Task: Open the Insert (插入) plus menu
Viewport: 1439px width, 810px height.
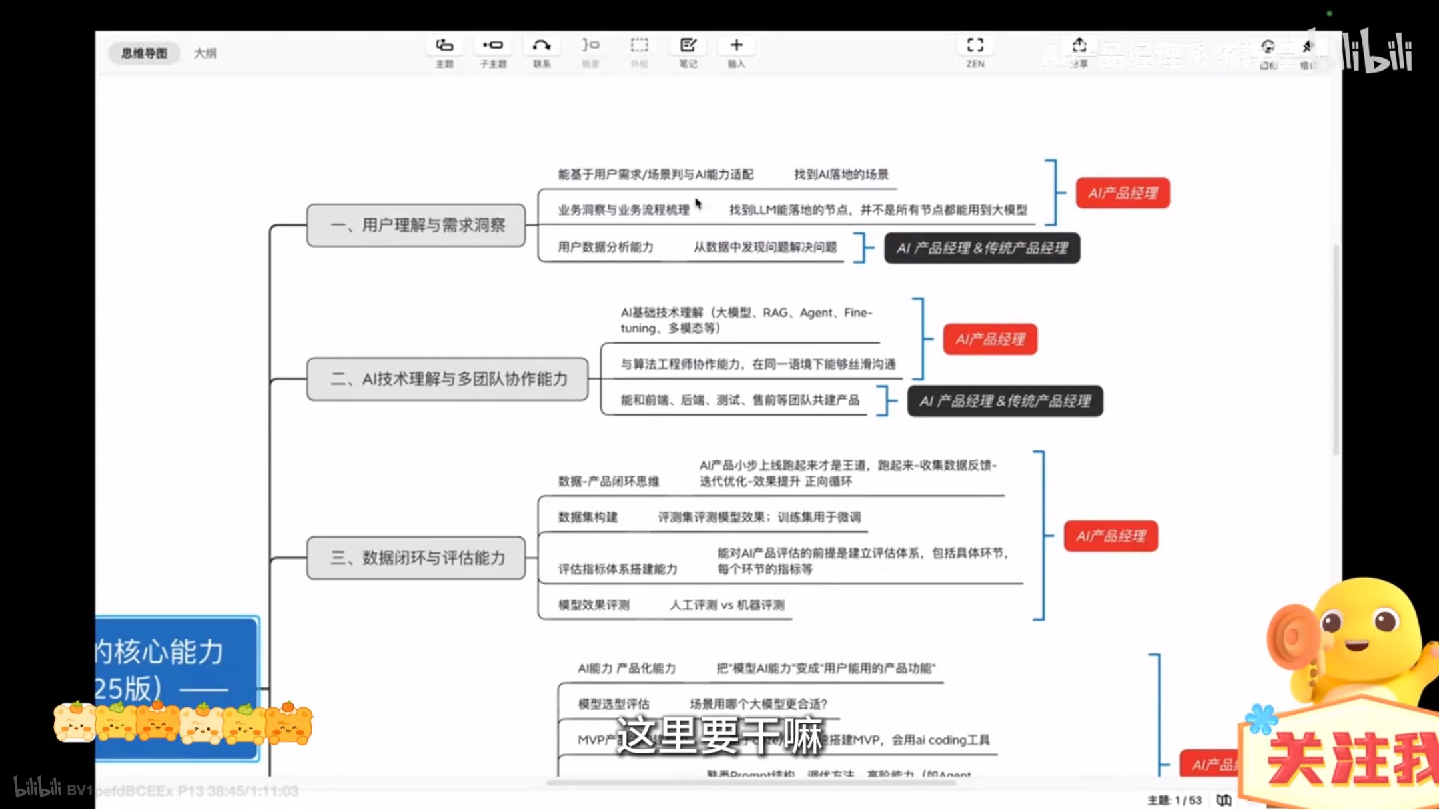Action: (x=736, y=46)
